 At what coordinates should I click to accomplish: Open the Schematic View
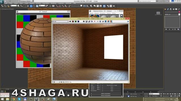(101, 6)
